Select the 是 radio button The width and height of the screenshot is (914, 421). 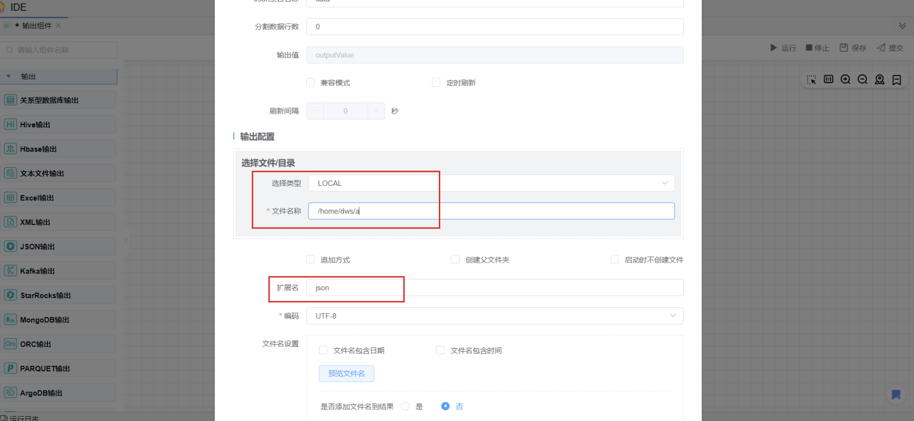pyautogui.click(x=405, y=406)
